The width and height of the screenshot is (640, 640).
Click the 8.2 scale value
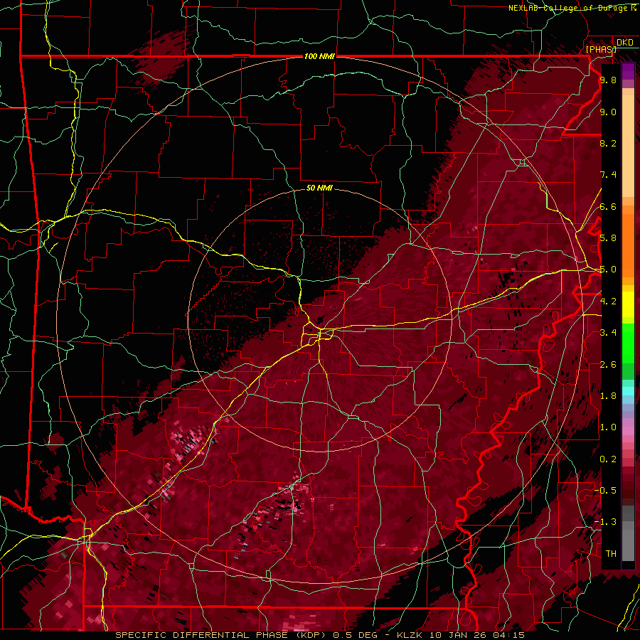click(608, 143)
